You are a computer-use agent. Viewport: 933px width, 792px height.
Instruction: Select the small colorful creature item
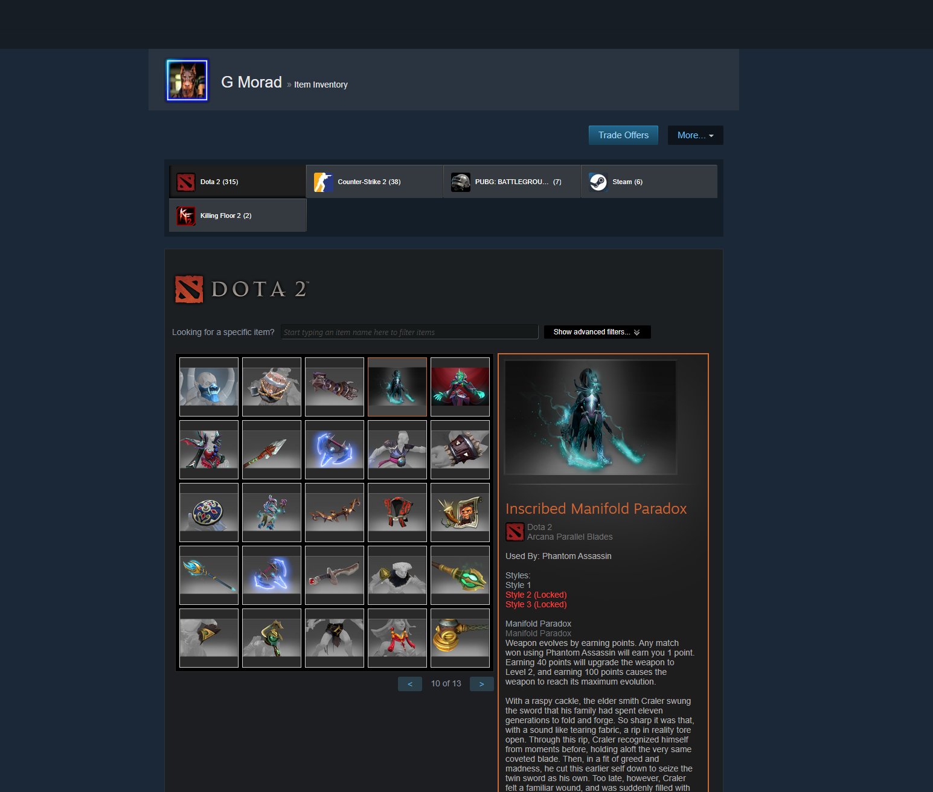click(272, 513)
